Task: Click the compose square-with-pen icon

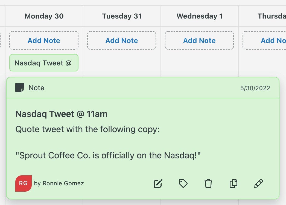Action: pyautogui.click(x=158, y=183)
